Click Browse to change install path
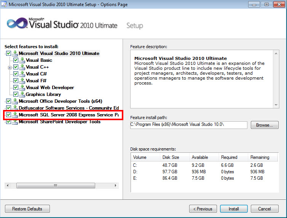 [x=265, y=125]
